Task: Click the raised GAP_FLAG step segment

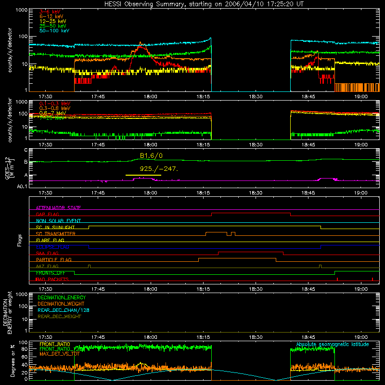Action: pyautogui.click(x=251, y=213)
